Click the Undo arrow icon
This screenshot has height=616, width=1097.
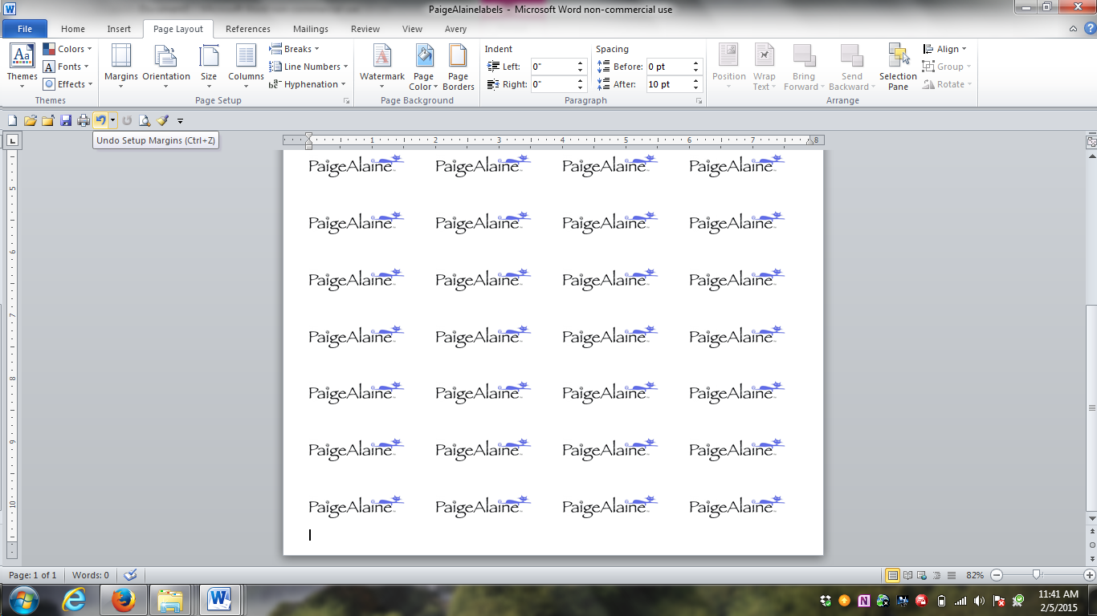tap(100, 120)
